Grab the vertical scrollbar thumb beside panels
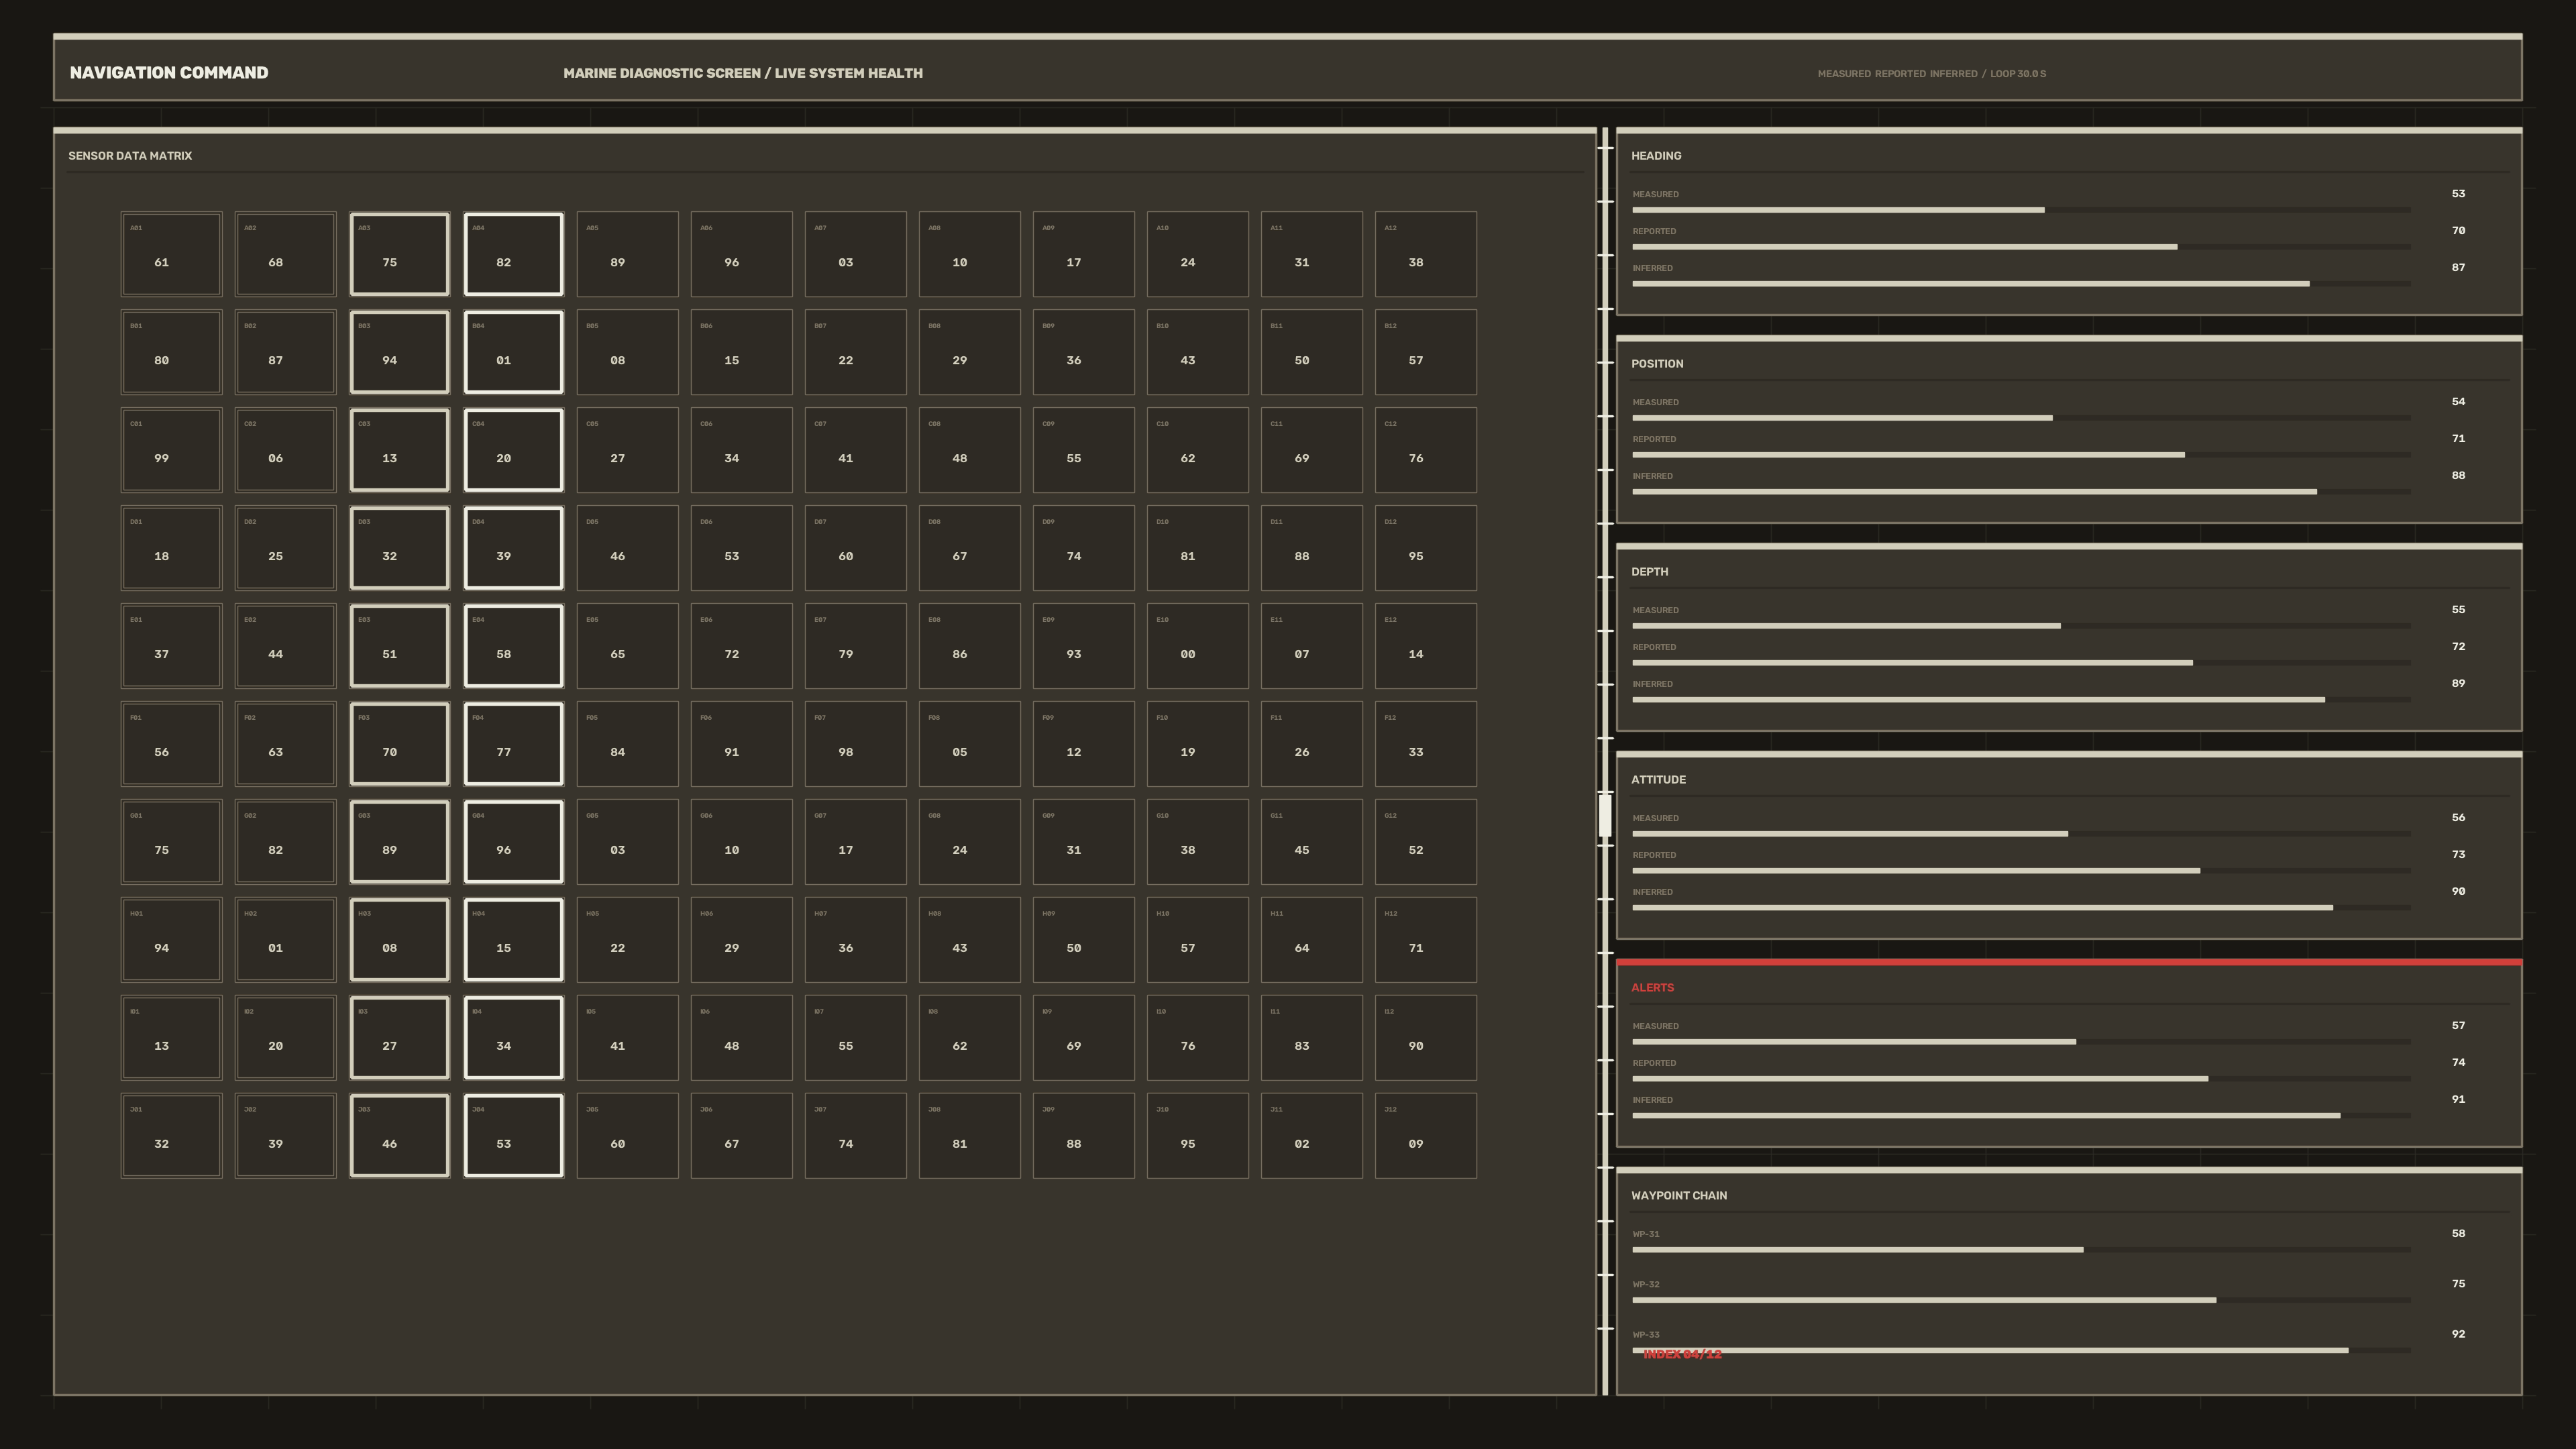 (x=1605, y=815)
